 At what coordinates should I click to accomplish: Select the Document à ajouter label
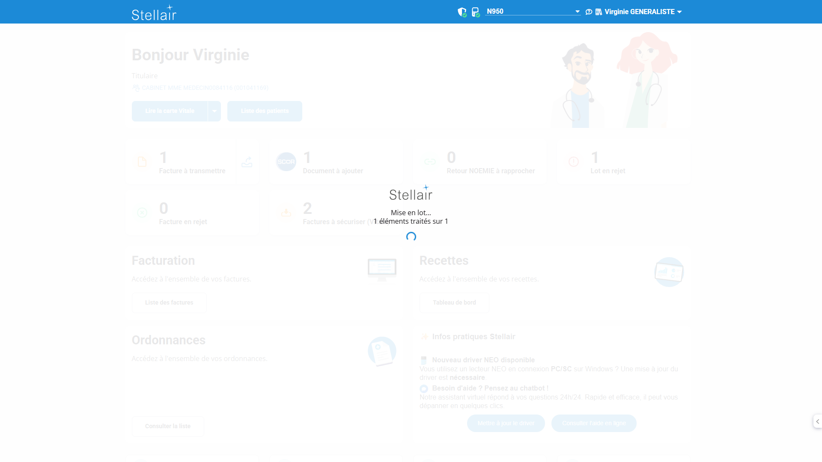pyautogui.click(x=333, y=171)
